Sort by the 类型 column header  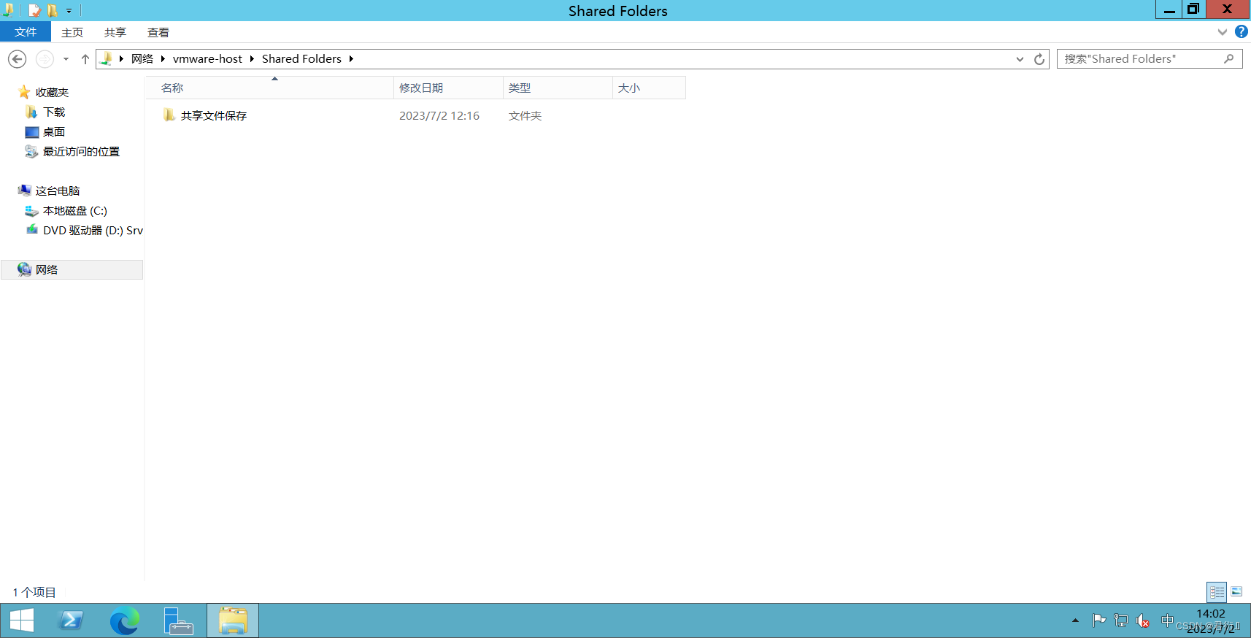(x=558, y=88)
